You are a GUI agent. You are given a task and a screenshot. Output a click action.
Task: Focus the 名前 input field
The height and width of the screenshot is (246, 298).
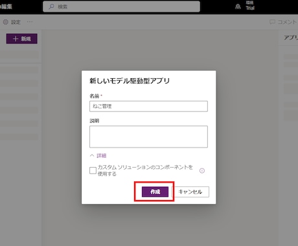(148, 106)
